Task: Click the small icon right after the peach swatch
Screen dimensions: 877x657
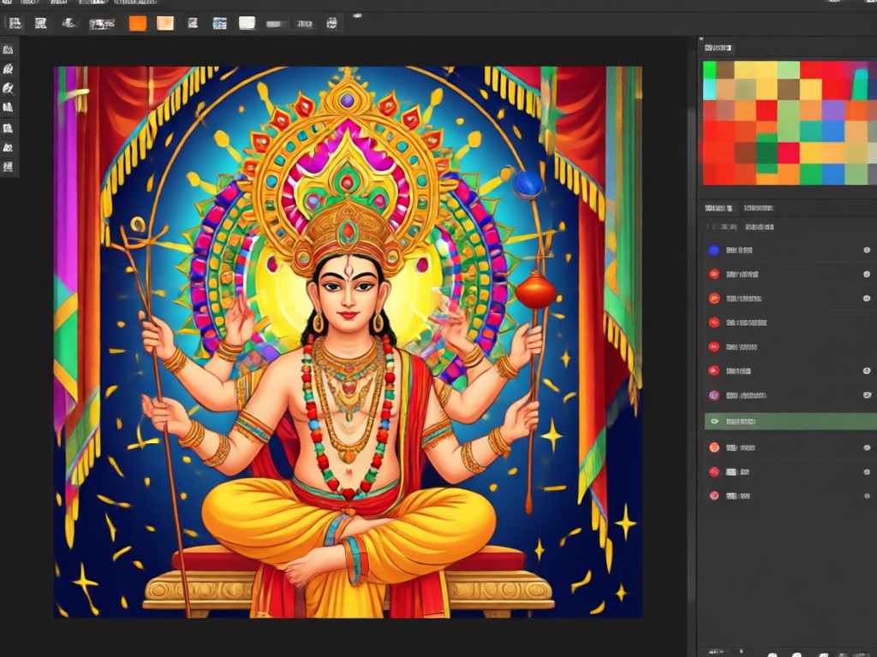Action: pyautogui.click(x=193, y=23)
